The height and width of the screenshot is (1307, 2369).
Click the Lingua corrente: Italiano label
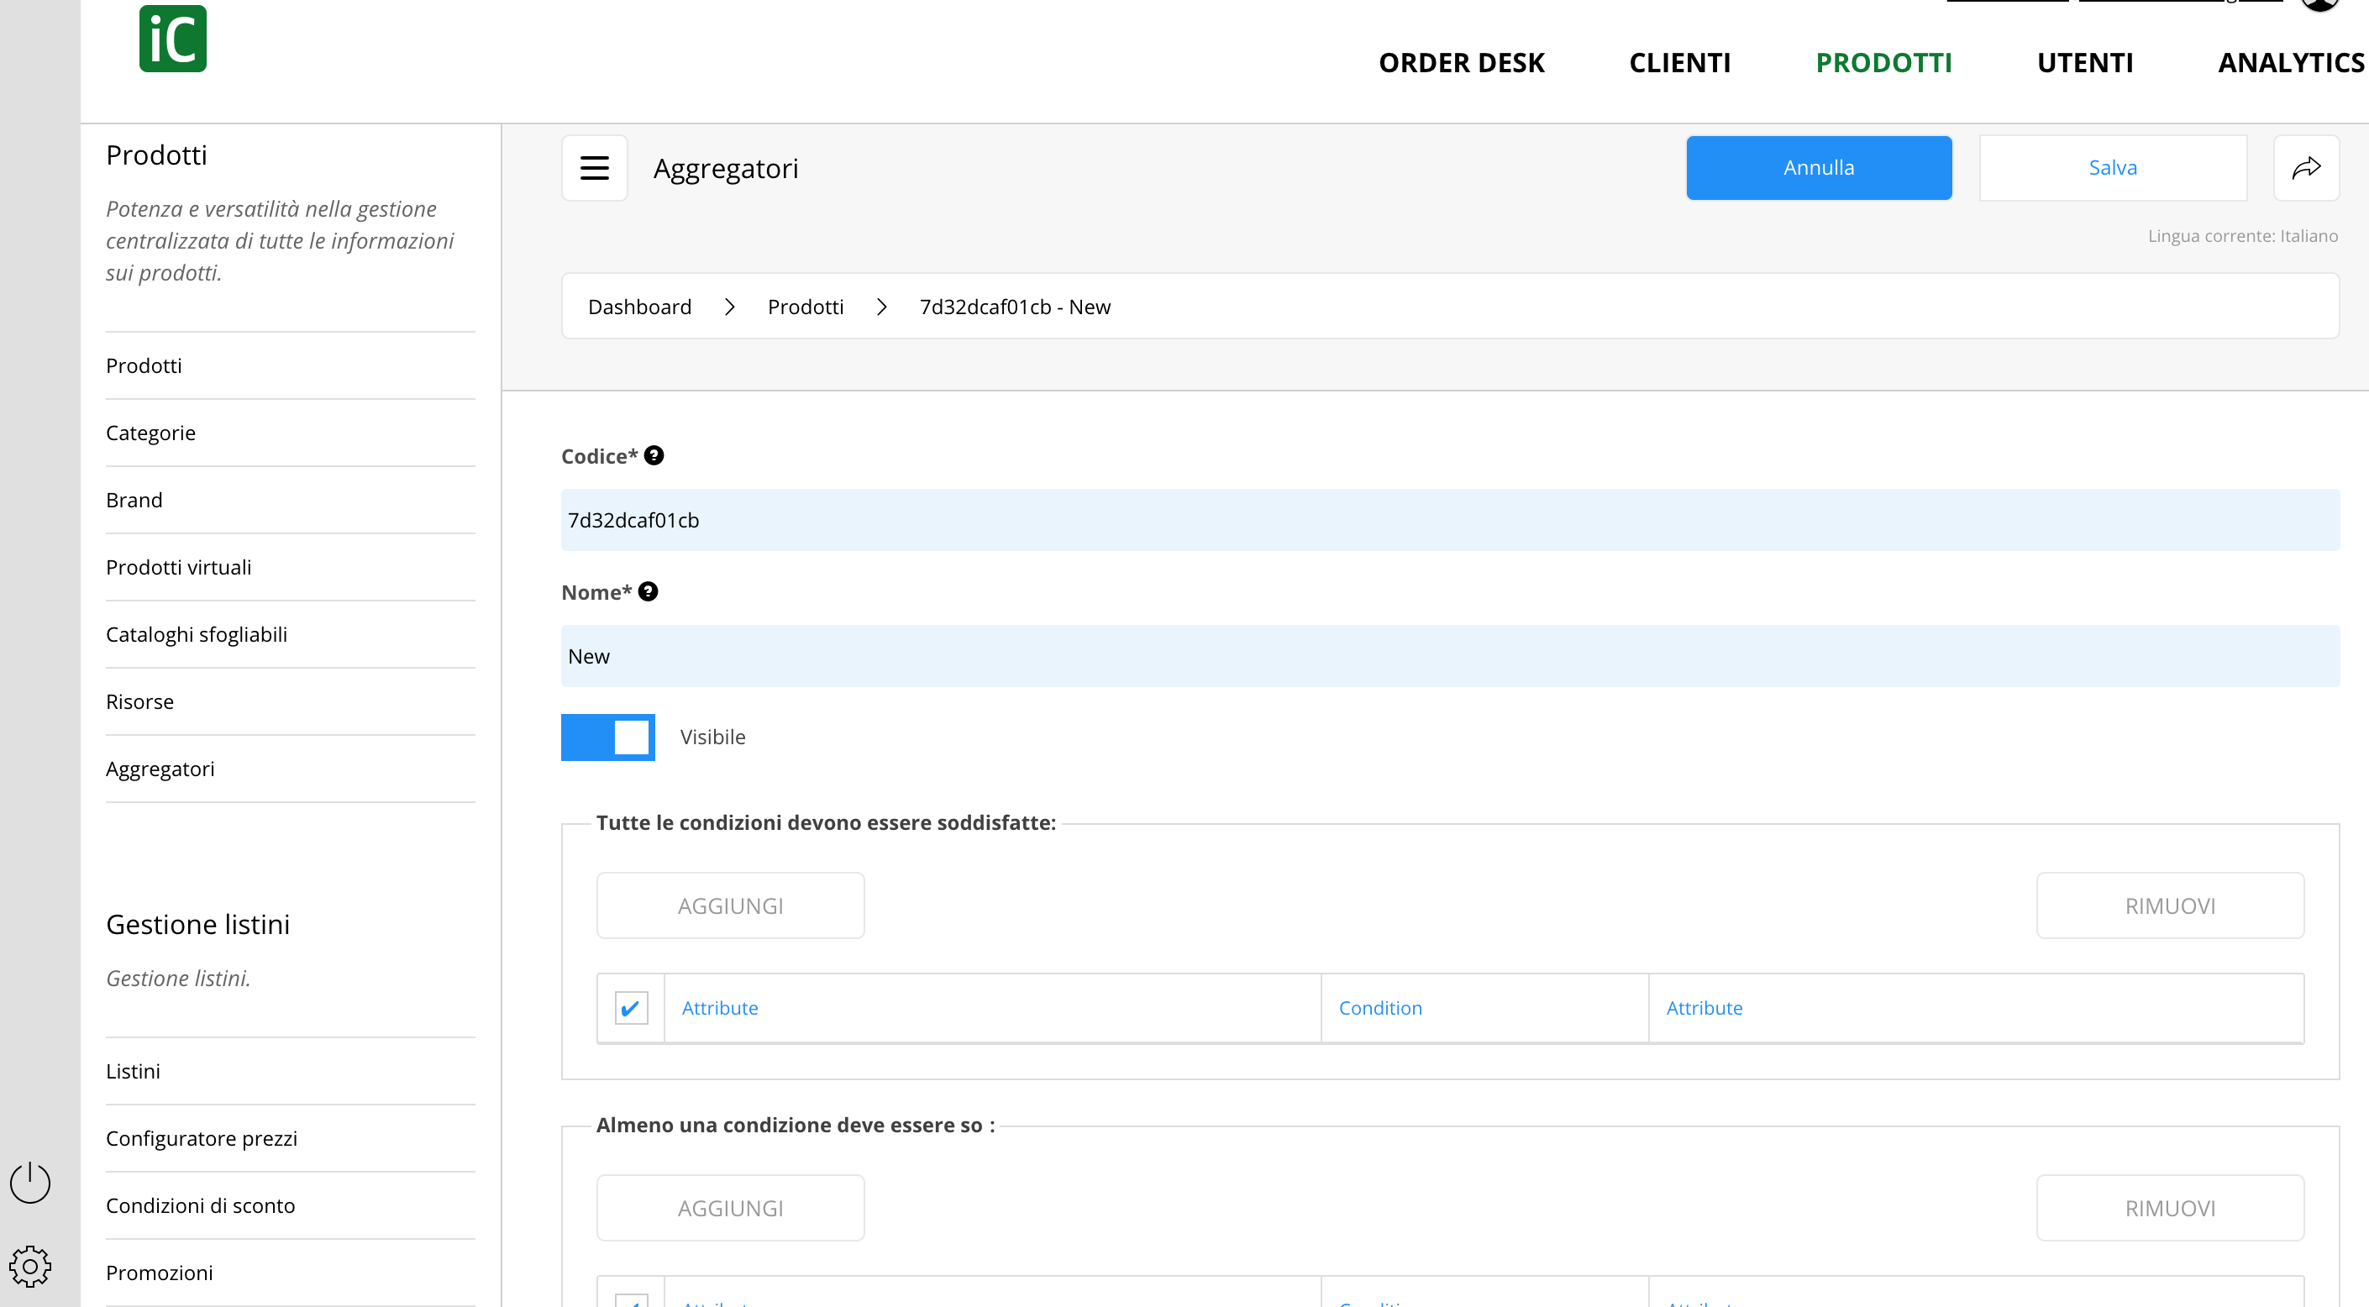tap(2242, 236)
